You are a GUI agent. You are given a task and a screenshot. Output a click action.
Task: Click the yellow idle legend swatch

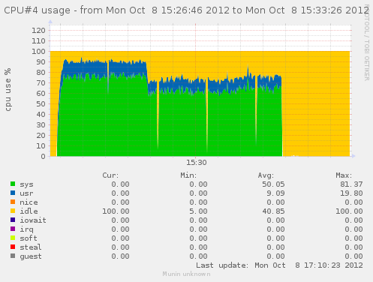tap(13, 211)
